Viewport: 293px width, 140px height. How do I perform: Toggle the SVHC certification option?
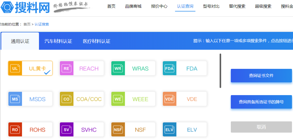tap(82, 130)
